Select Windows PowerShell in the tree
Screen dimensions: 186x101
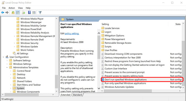(x=31, y=29)
